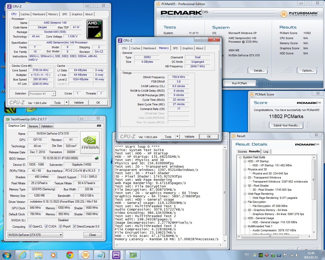Collapse the Web Page Rendering node

tap(245, 194)
